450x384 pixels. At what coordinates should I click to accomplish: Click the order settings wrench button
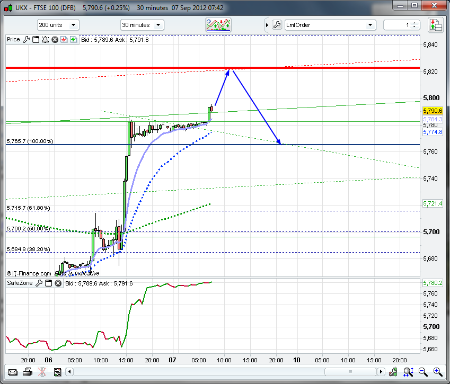(277, 25)
